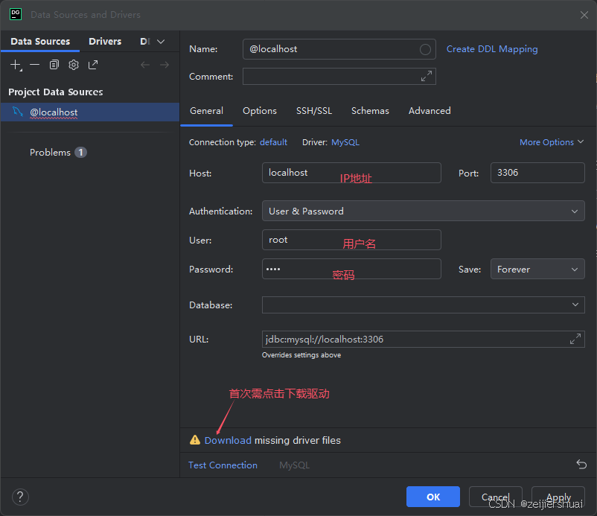Viewport: 597px width, 516px height.
Task: Click MySQL icon beside @localhost entry
Action: (18, 112)
